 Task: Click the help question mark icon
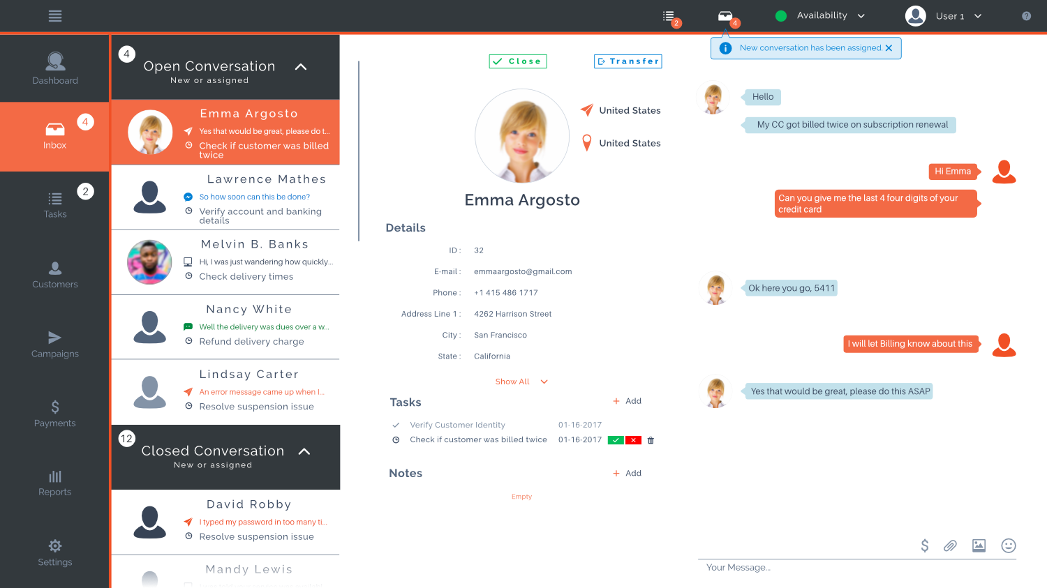[1026, 15]
